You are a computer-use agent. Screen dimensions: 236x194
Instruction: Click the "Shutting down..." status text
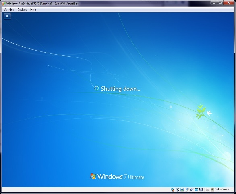point(120,89)
